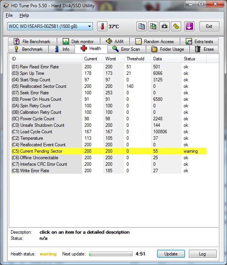Select (0A) Spin Retry Count row

point(109,106)
